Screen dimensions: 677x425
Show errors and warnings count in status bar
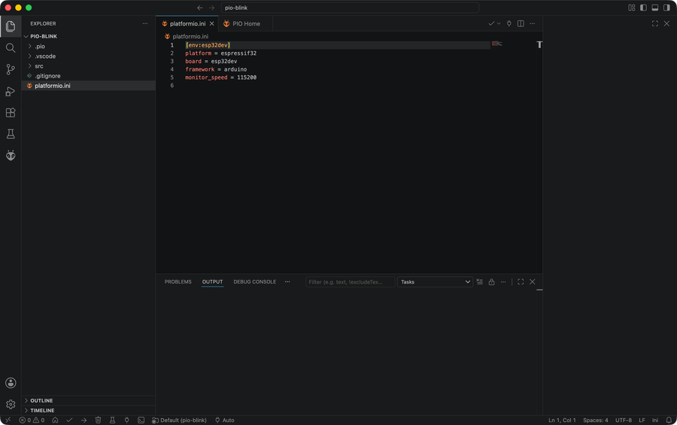point(32,420)
